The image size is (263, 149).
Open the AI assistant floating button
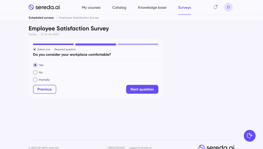(249, 136)
